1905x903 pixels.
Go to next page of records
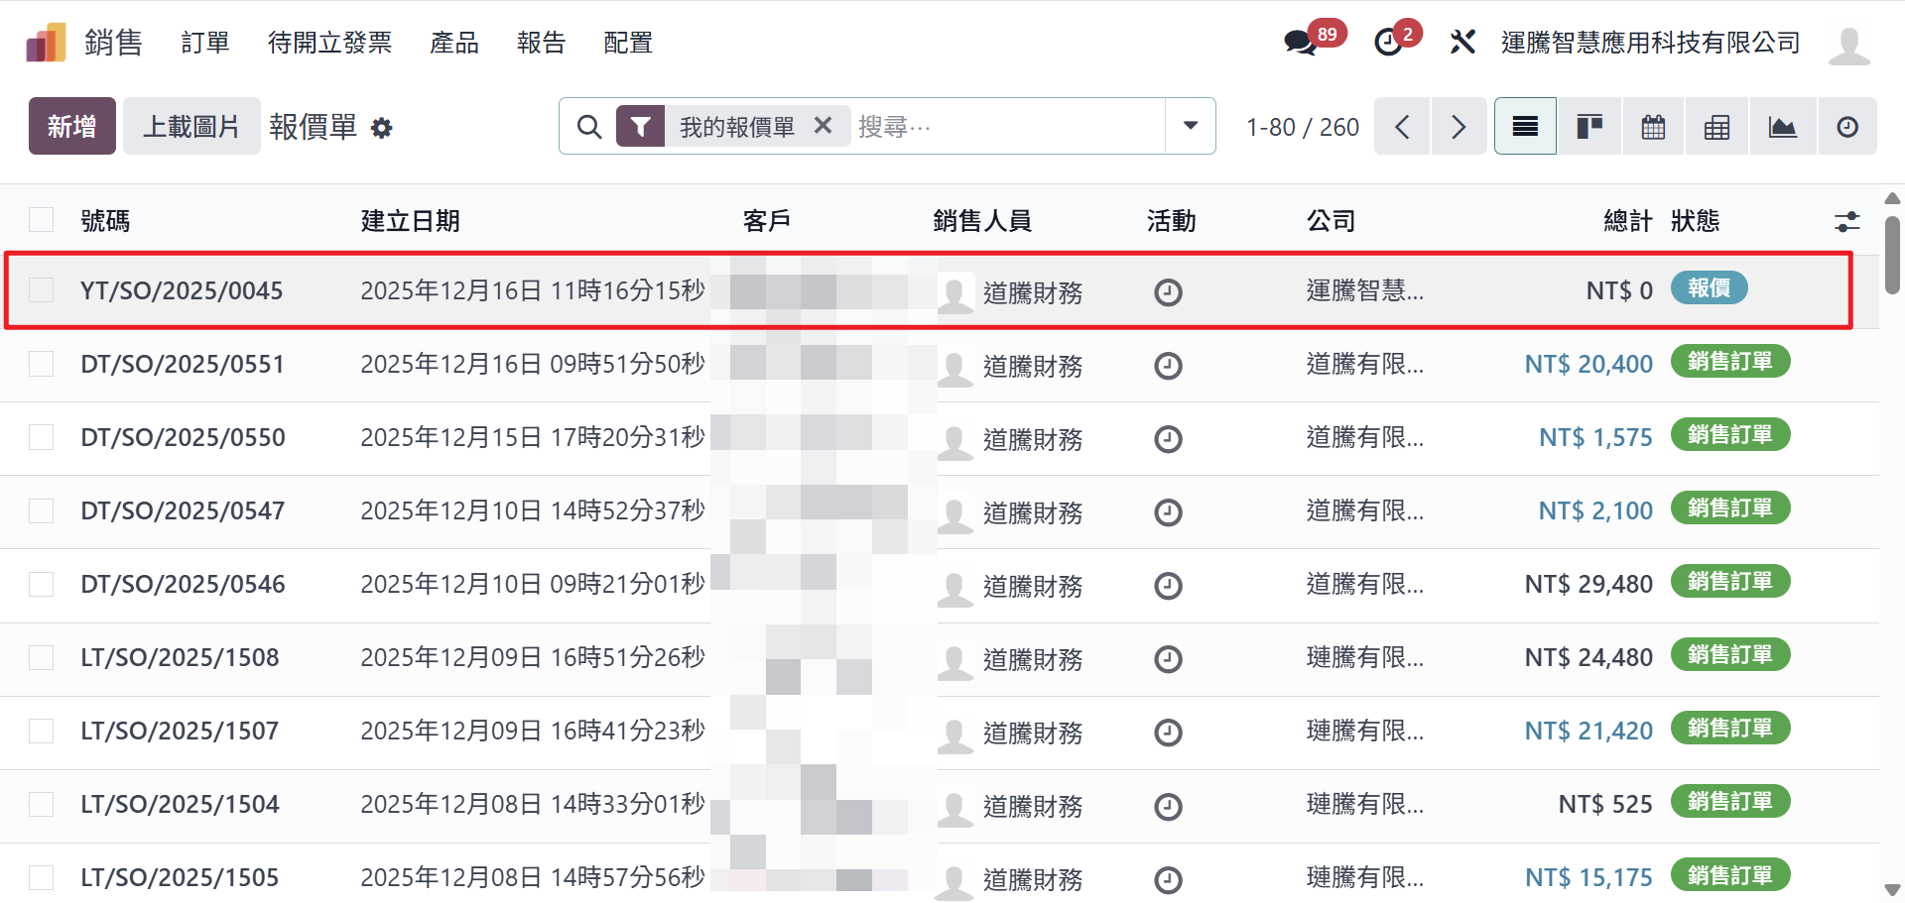[x=1458, y=127]
